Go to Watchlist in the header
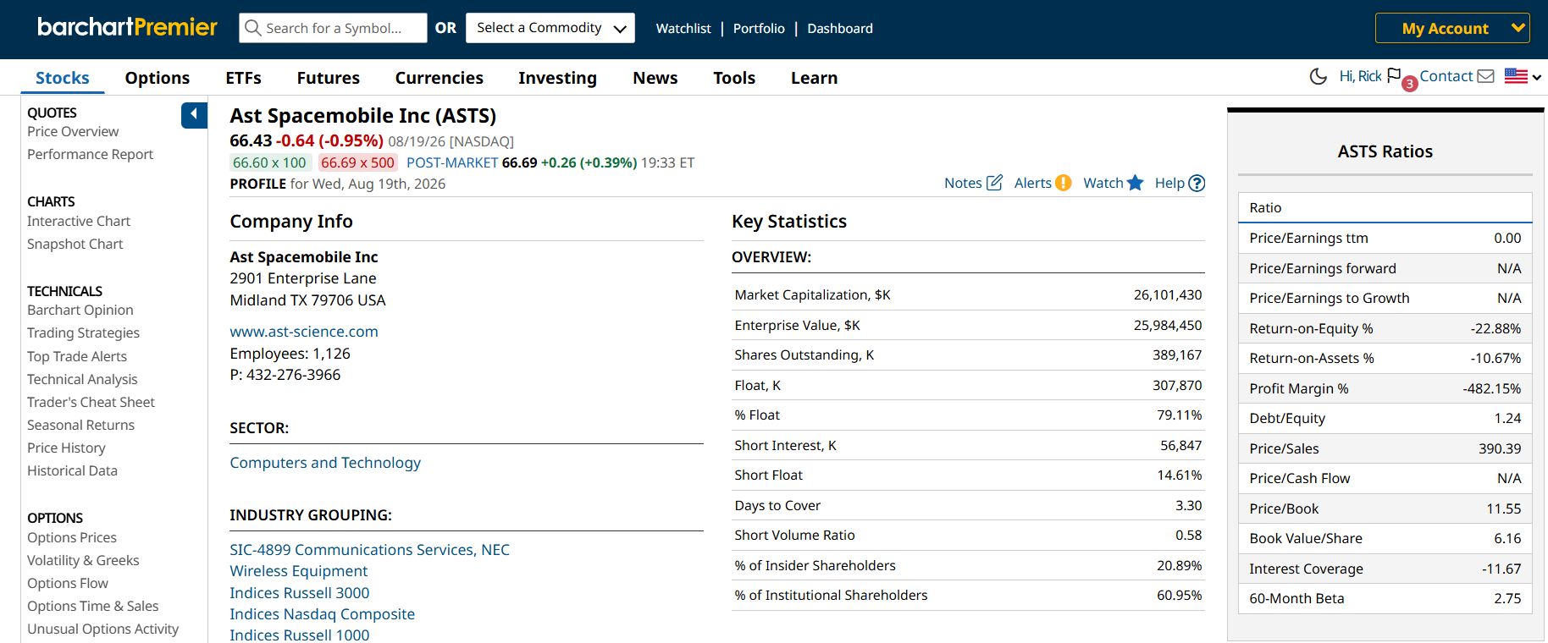Screen dimensions: 1548x643 pos(683,28)
